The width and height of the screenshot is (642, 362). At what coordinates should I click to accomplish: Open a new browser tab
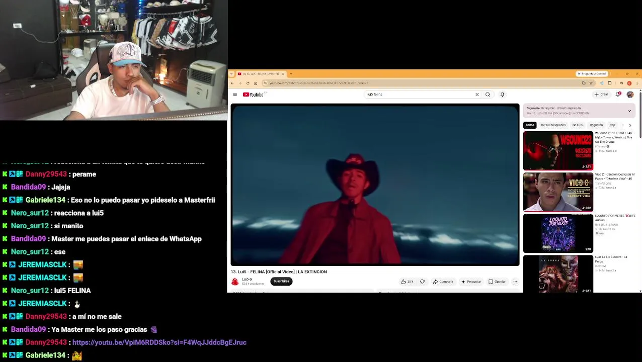tap(291, 74)
